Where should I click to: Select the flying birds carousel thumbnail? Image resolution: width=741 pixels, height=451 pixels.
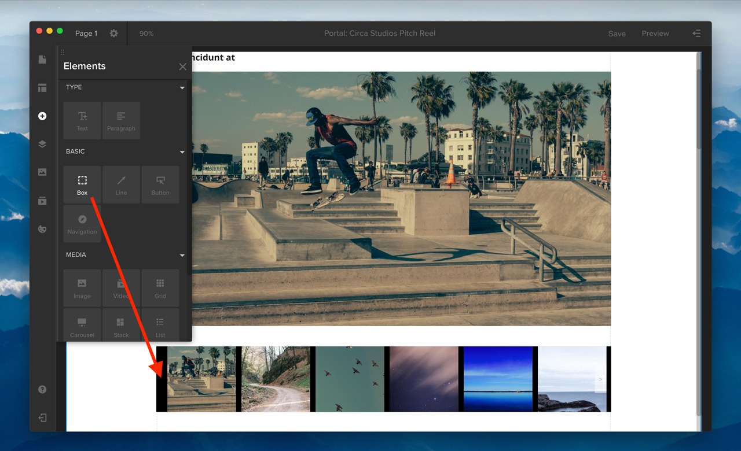(350, 379)
